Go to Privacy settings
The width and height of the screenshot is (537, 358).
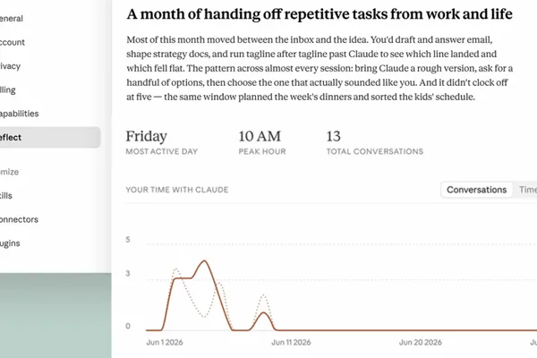pyautogui.click(x=10, y=66)
